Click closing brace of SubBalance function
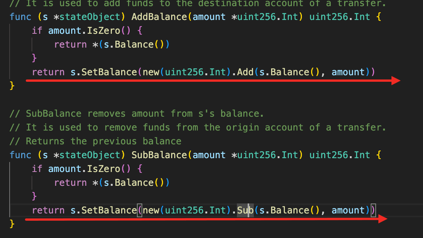The width and height of the screenshot is (423, 238). point(12,224)
